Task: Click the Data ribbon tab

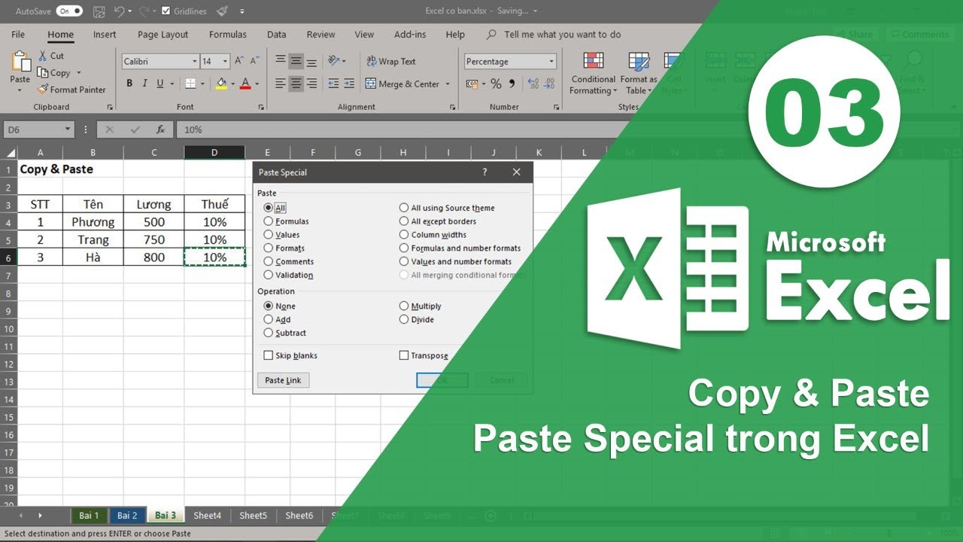Action: tap(276, 35)
